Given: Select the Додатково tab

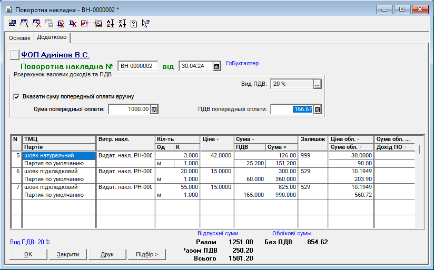Looking at the screenshot, I should [x=52, y=38].
